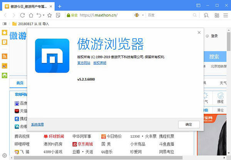Viewport: 231px width, 160px height.
Task: Open the yellow notes icon in the sidebar
Action: [4, 42]
